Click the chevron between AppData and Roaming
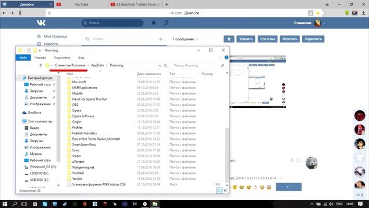The height and width of the screenshot is (208, 369). (x=107, y=65)
